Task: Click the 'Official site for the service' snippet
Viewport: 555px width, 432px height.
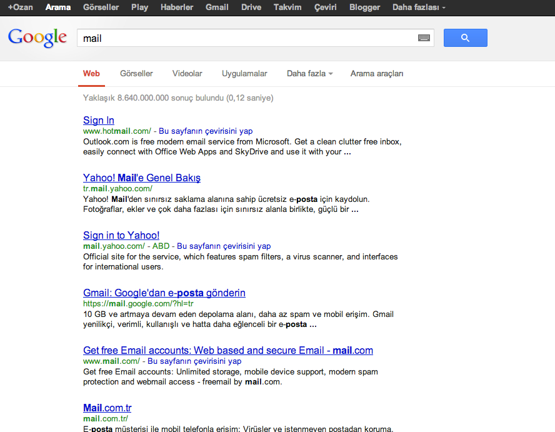Action: 241,262
